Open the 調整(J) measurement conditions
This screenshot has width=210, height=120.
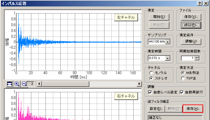pos(191,41)
